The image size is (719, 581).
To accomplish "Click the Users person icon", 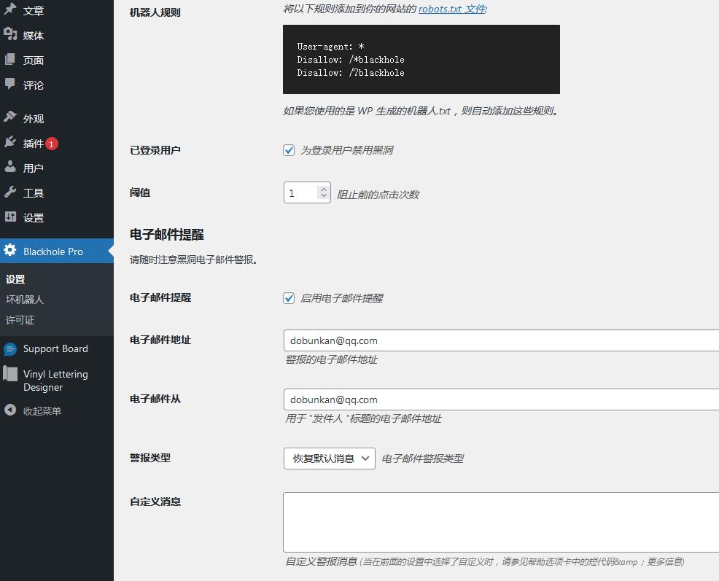I will (10, 168).
